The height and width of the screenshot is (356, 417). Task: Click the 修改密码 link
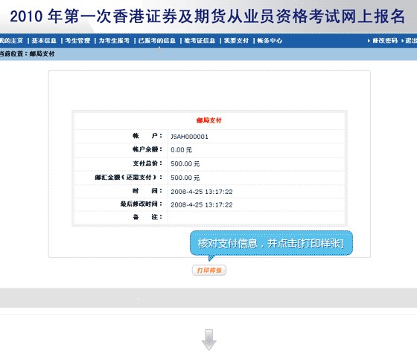coord(385,41)
